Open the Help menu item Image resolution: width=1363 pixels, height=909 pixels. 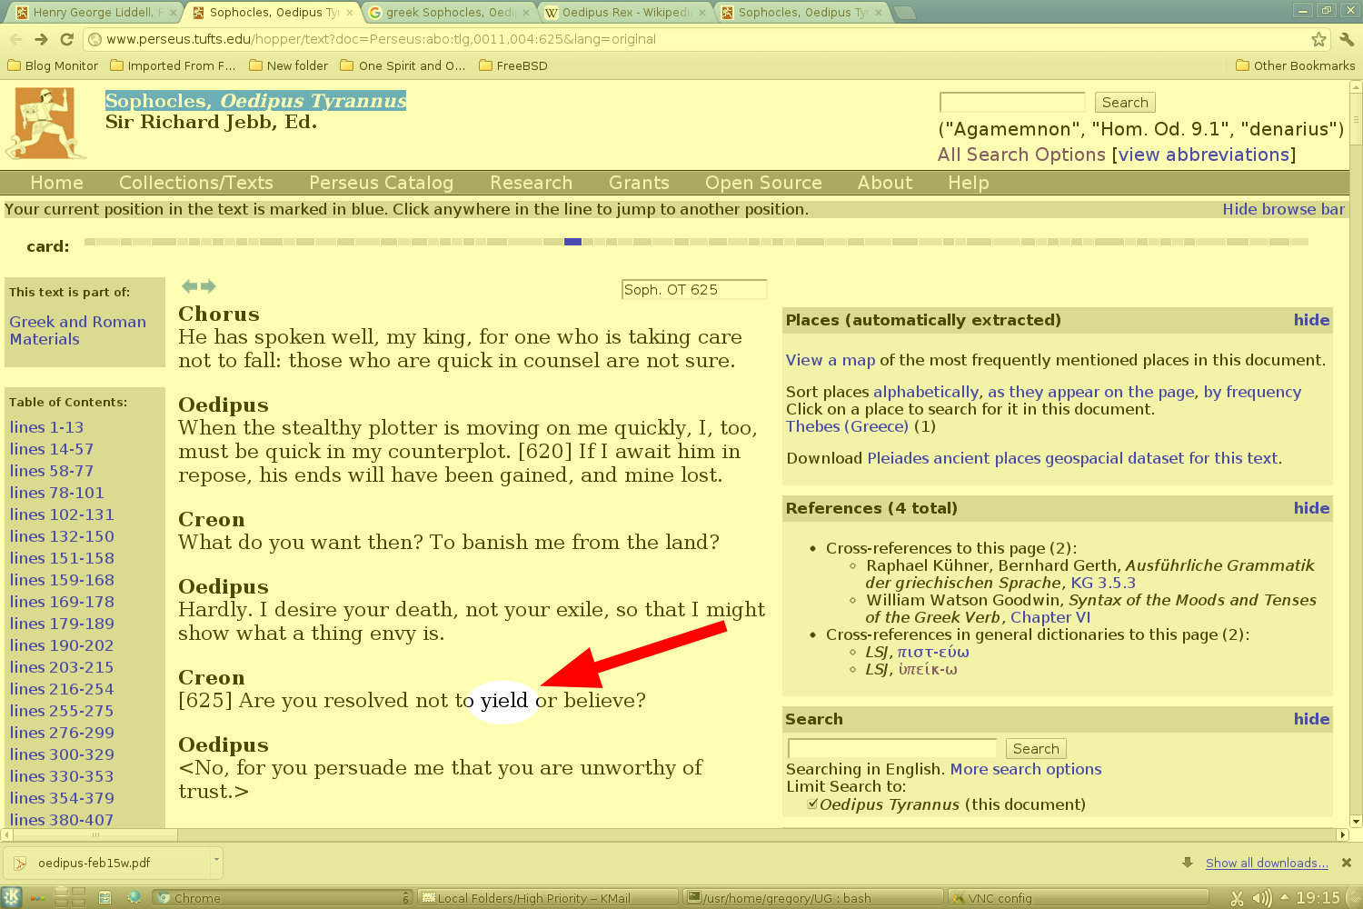pos(968,183)
